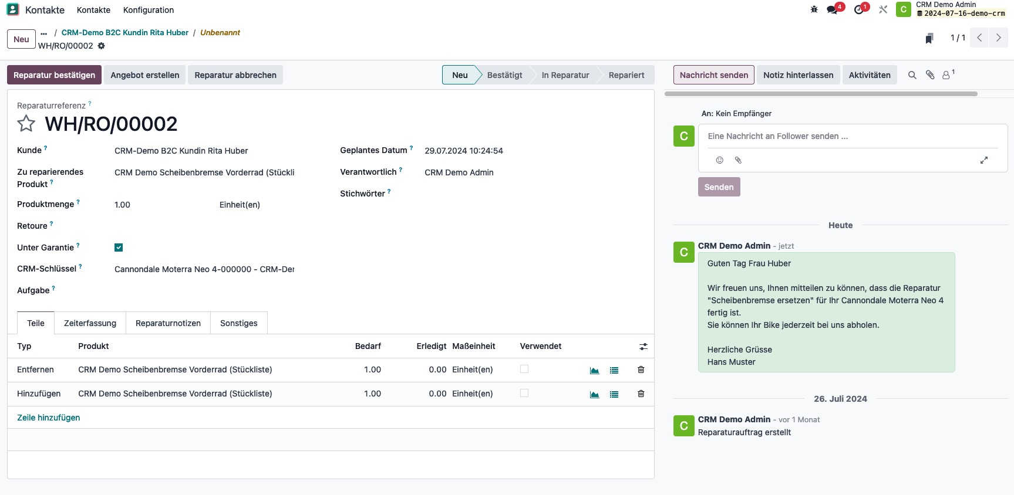Toggle Verwendet checkbox in Hinzufügen row
This screenshot has height=495, width=1014.
[x=524, y=393]
